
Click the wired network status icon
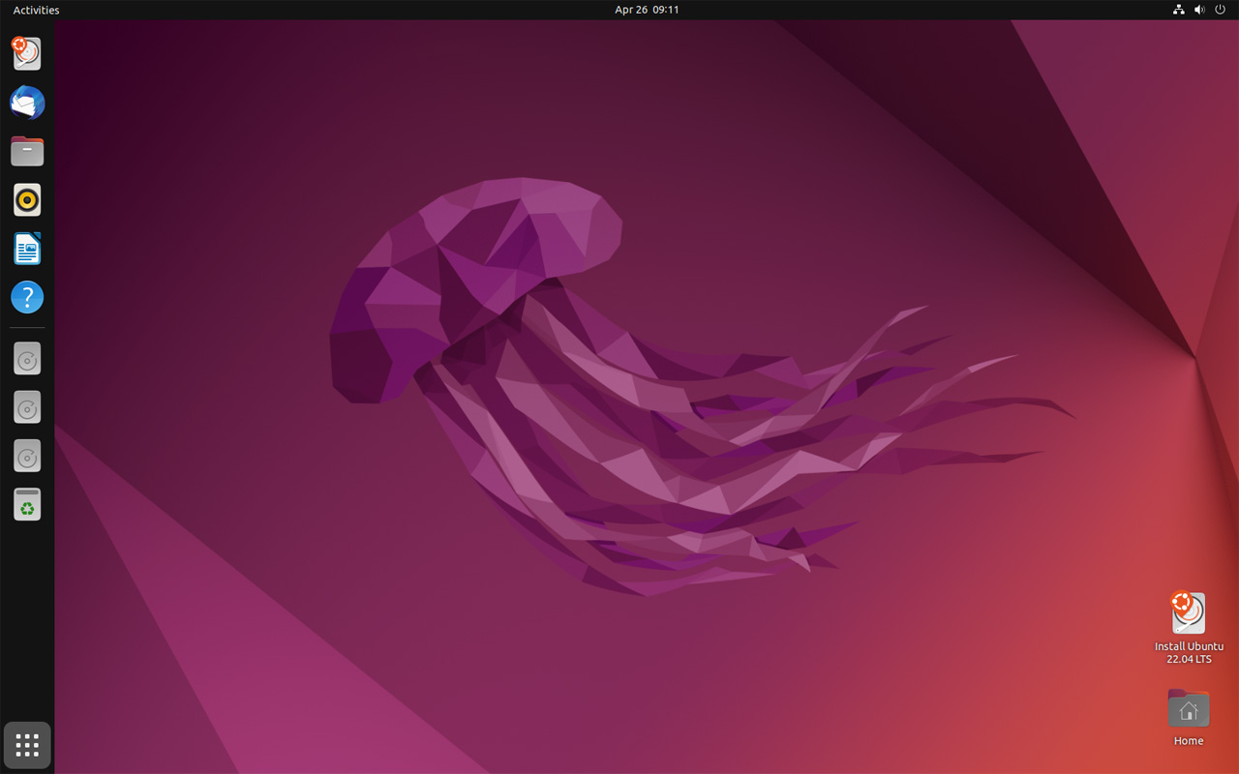click(1178, 10)
